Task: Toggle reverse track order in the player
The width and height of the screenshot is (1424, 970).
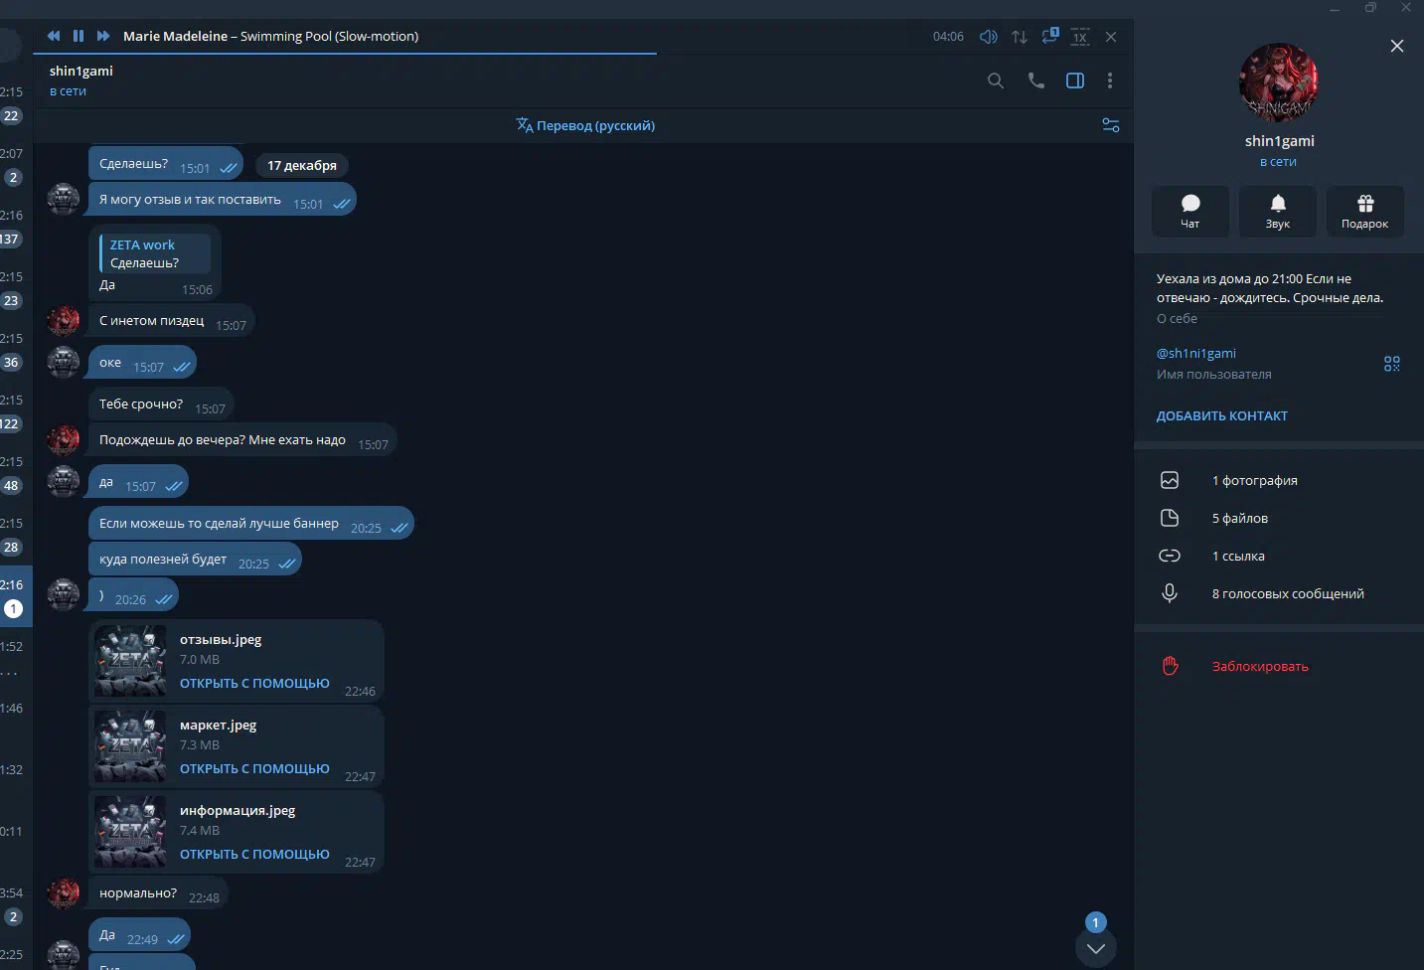Action: click(1020, 37)
